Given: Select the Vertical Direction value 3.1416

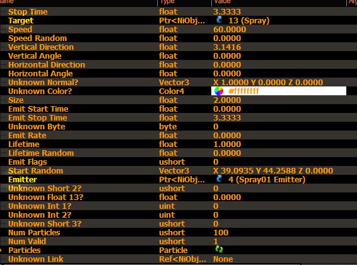Looking at the screenshot, I should [x=227, y=47].
